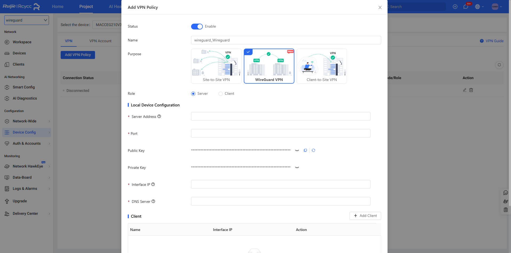
Task: Select the Server role option
Action: tap(193, 94)
